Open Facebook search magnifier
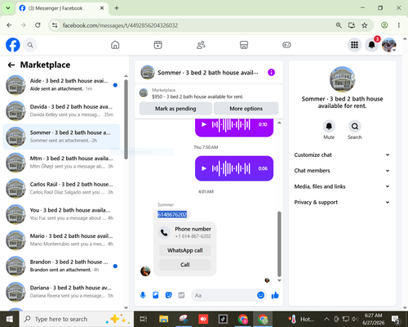Image resolution: width=408 pixels, height=327 pixels. pos(30,45)
